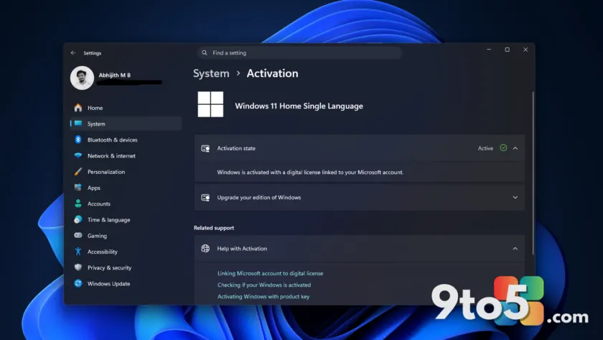Image resolution: width=603 pixels, height=340 pixels.
Task: Collapse the Activation state section chevron
Action: [515, 148]
